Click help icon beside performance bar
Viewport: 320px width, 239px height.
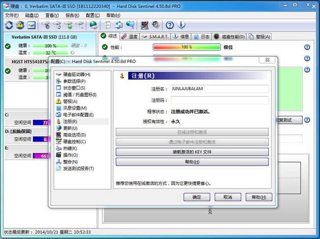[x=307, y=47]
